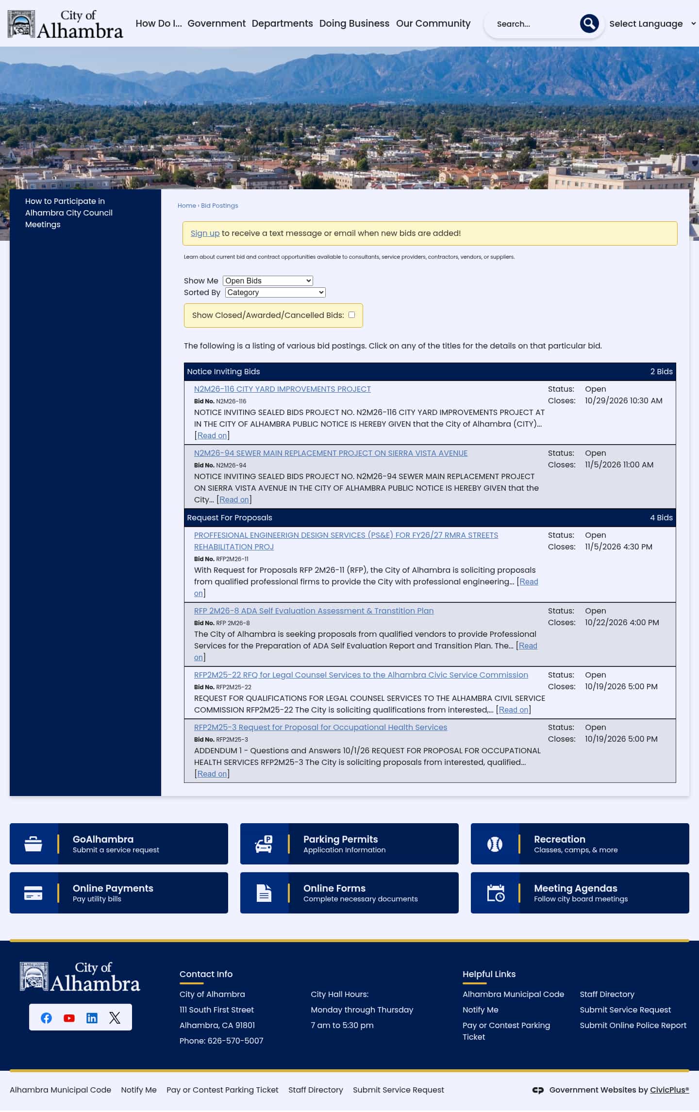Click the GoAlhambra toolbox icon
This screenshot has width=699, height=1112.
tap(33, 844)
